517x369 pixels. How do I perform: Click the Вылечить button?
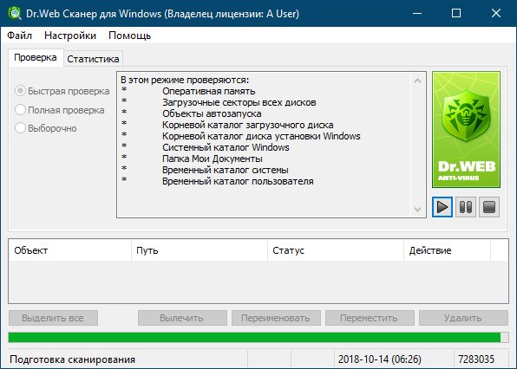pos(182,318)
